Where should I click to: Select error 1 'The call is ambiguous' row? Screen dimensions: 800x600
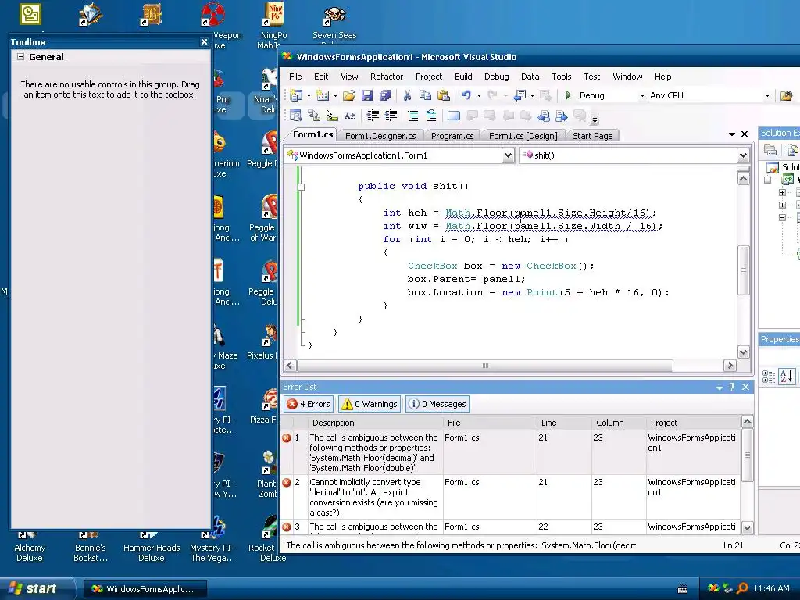510,452
